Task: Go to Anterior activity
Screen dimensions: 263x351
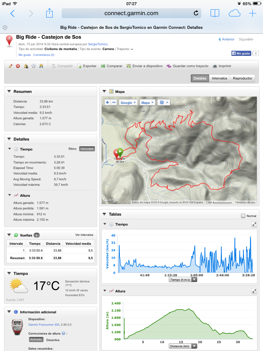Action: 226,39
